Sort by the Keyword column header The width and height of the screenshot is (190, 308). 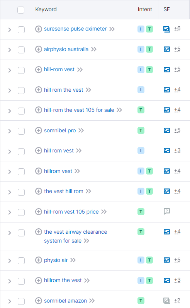[46, 9]
